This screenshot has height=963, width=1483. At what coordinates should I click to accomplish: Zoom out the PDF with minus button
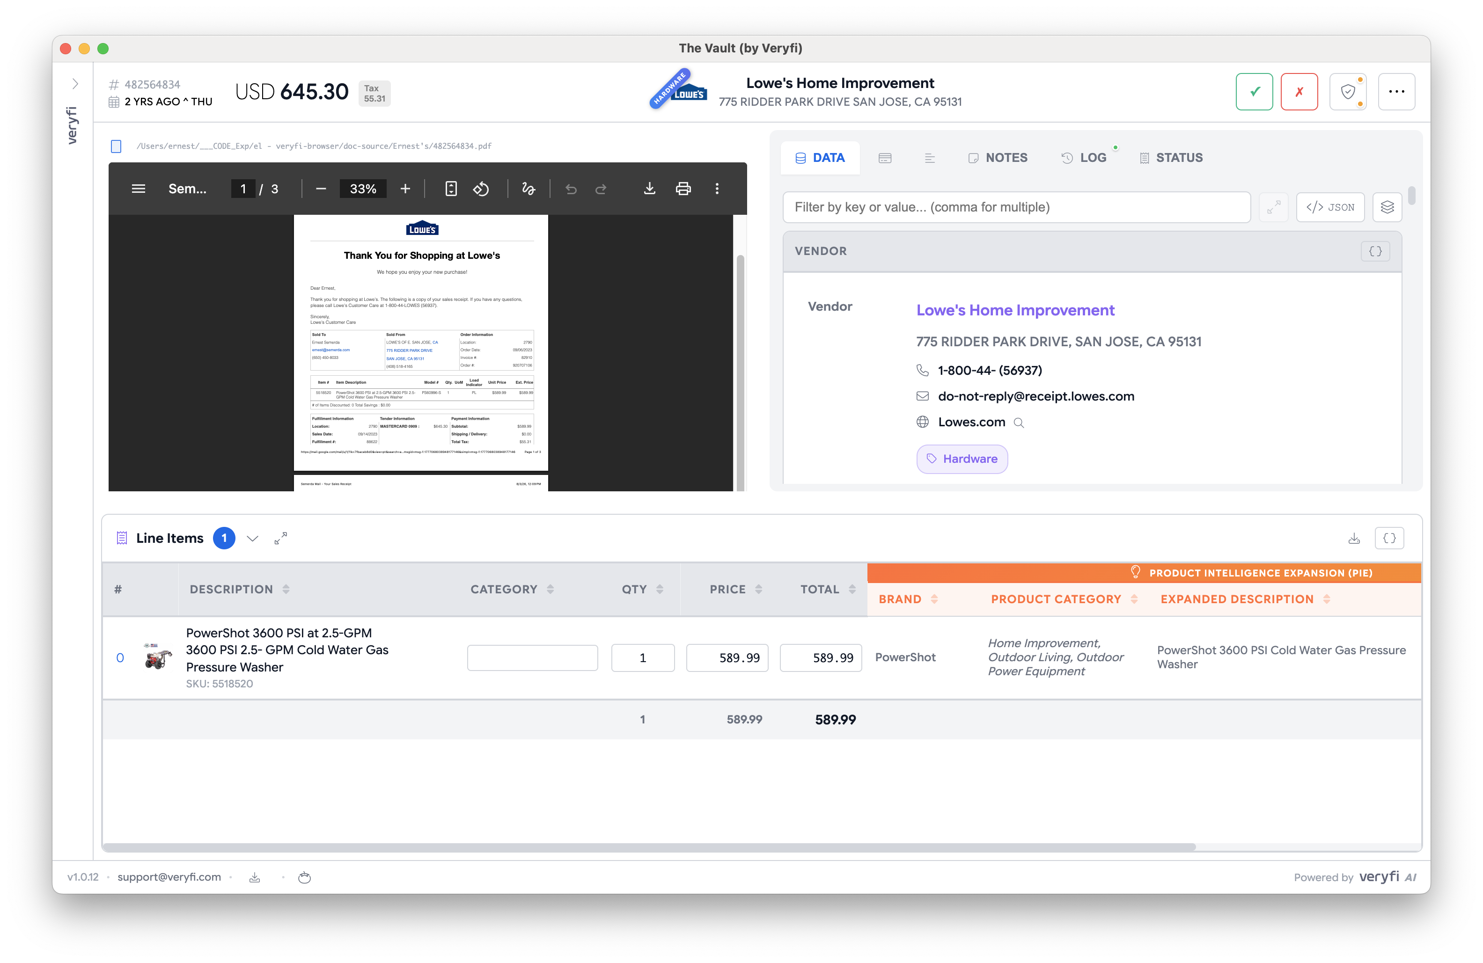(x=321, y=189)
